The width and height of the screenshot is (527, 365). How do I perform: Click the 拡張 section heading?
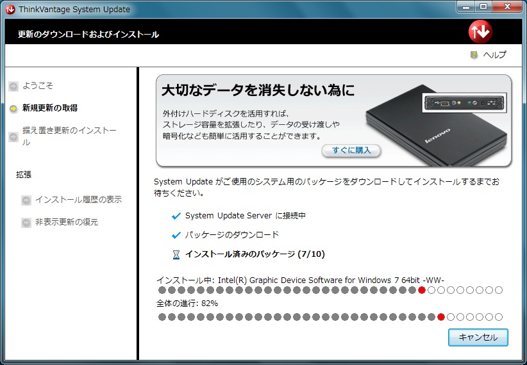24,175
